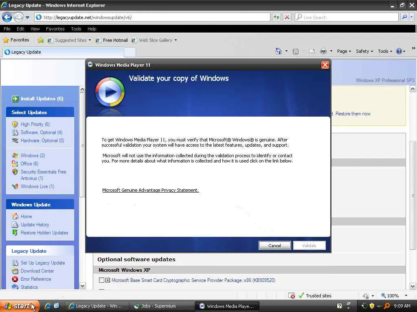417x312 pixels.
Task: Click Restore them now link
Action: (353, 114)
